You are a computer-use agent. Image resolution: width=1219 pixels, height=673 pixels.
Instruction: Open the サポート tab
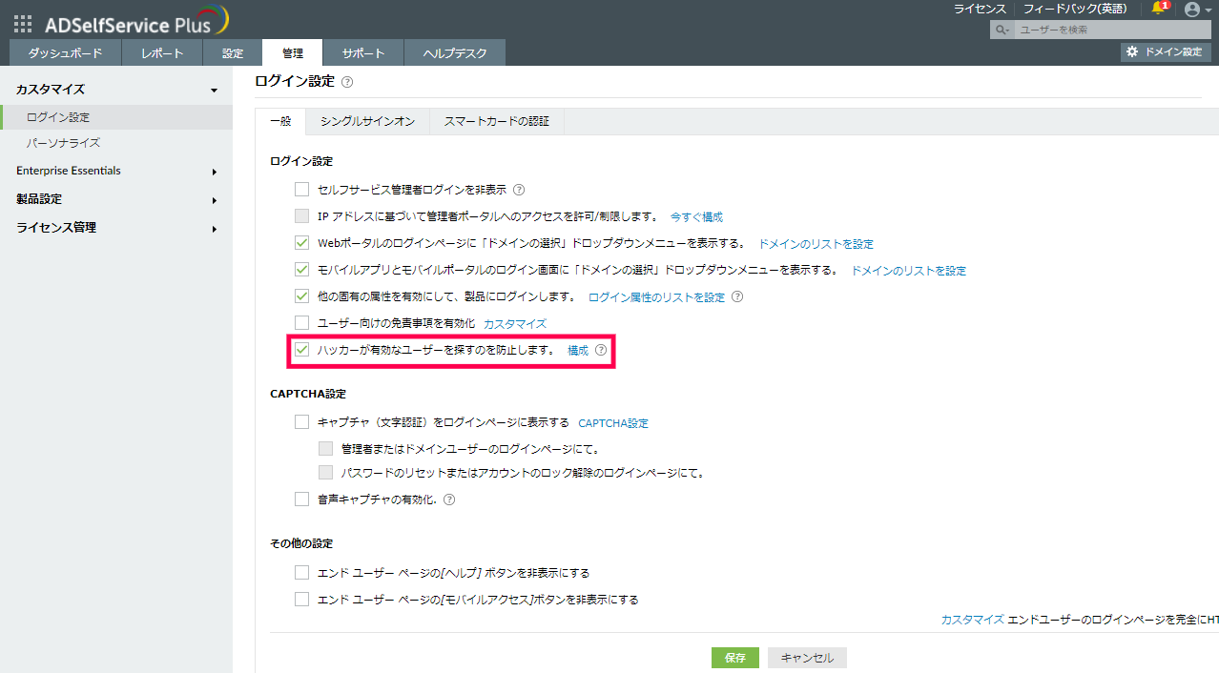pyautogui.click(x=363, y=53)
